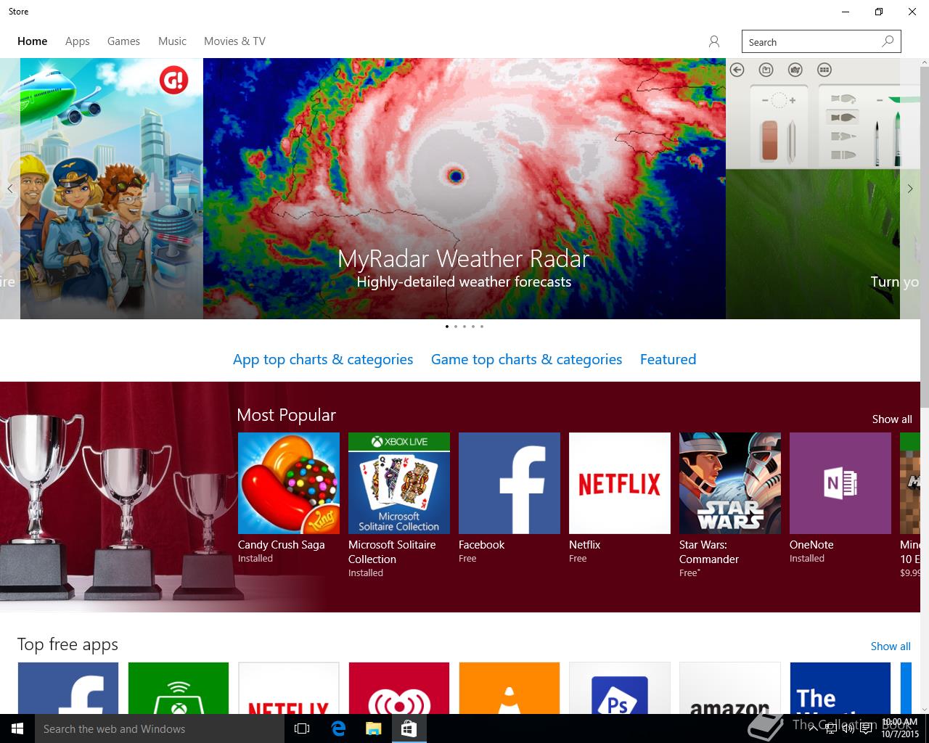This screenshot has height=743, width=929.
Task: Click the search magnifier icon
Action: pos(888,41)
